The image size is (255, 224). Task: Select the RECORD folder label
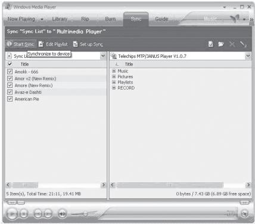(x=126, y=88)
